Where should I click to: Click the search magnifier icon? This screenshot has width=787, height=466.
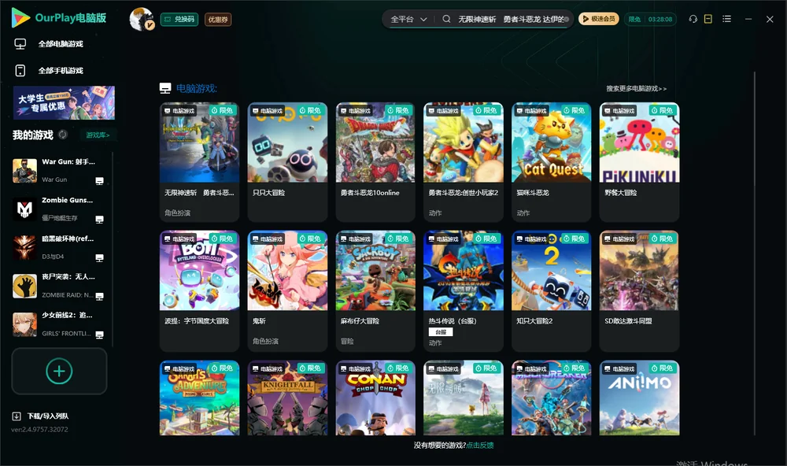pyautogui.click(x=446, y=19)
